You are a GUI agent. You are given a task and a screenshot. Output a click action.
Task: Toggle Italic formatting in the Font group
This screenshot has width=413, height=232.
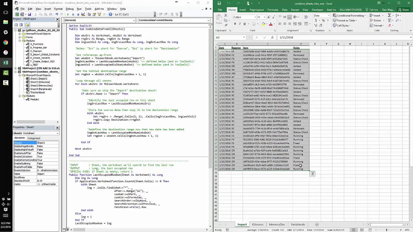(240, 24)
